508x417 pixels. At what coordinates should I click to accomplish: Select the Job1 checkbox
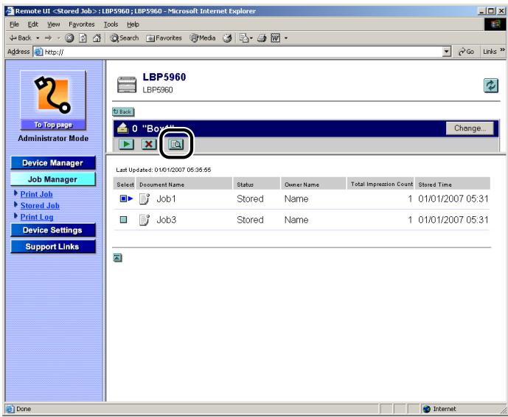pos(123,199)
